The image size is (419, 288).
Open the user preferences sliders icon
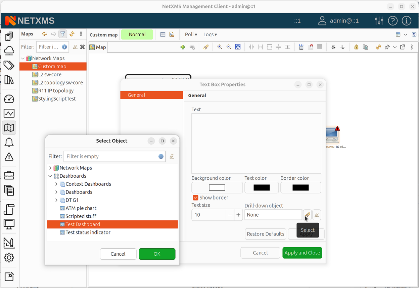click(x=379, y=21)
